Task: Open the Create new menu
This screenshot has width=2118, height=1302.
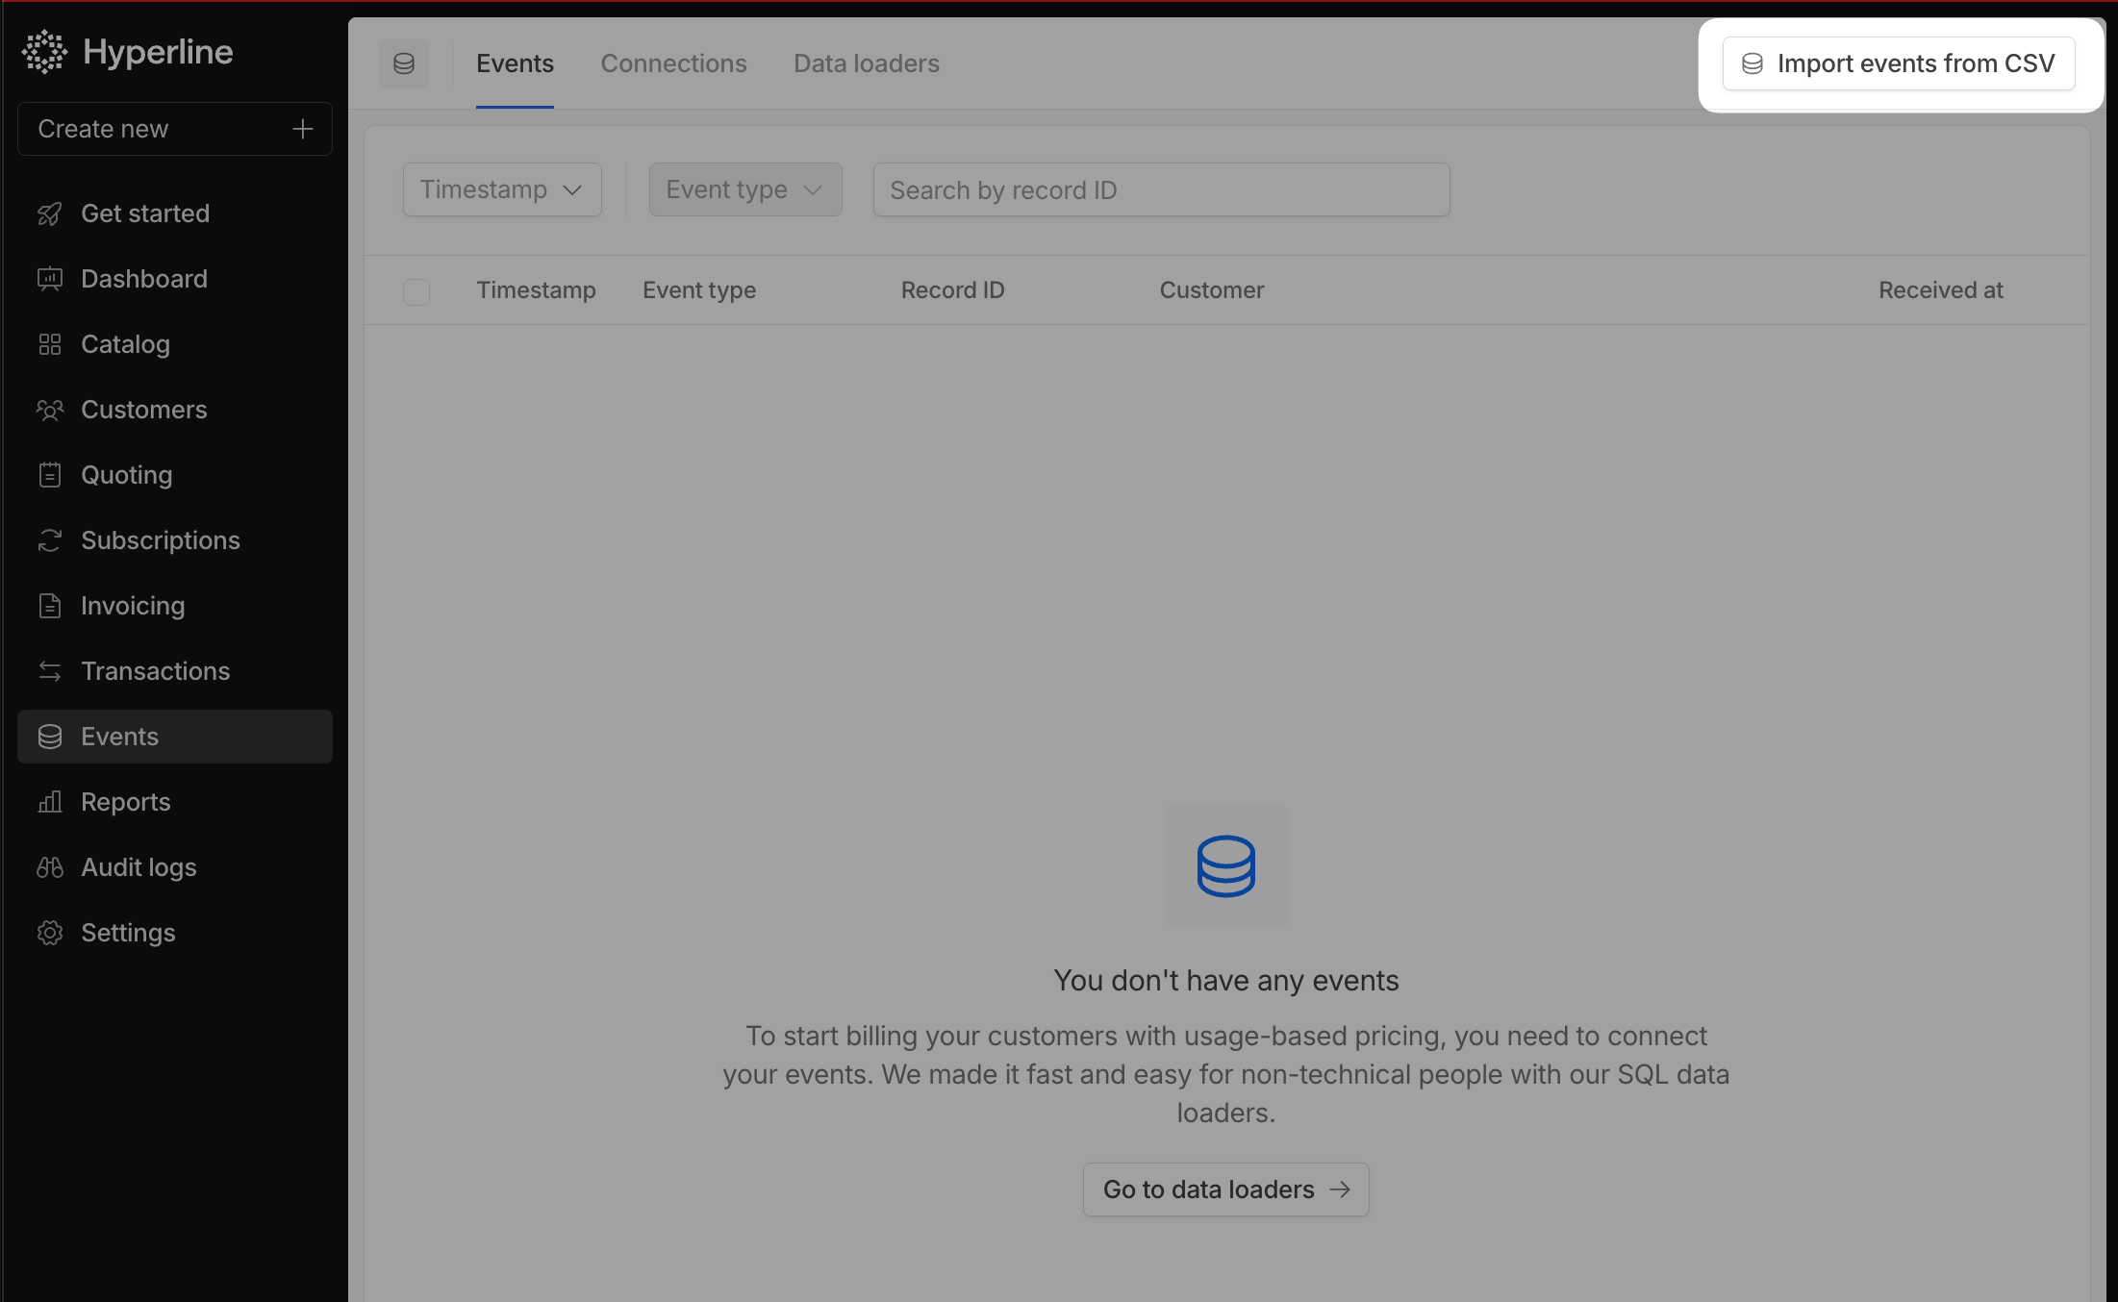Action: pos(173,129)
